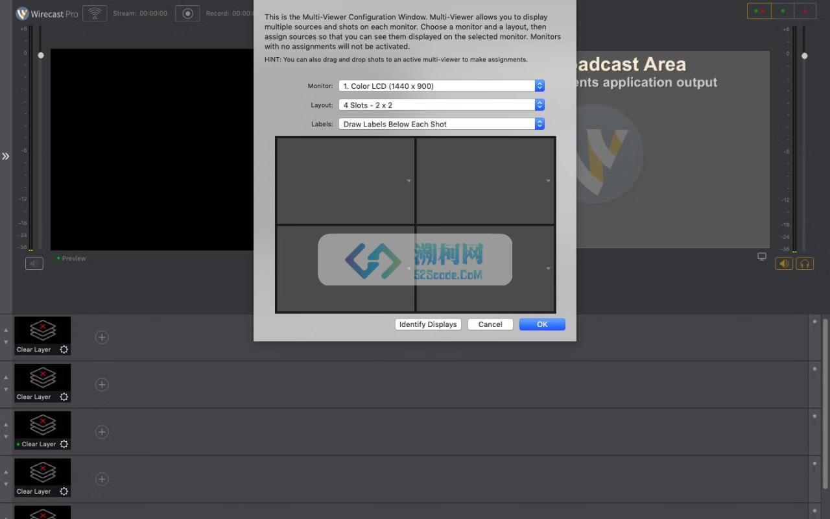Start streaming with the broadcast wifi icon

click(95, 13)
